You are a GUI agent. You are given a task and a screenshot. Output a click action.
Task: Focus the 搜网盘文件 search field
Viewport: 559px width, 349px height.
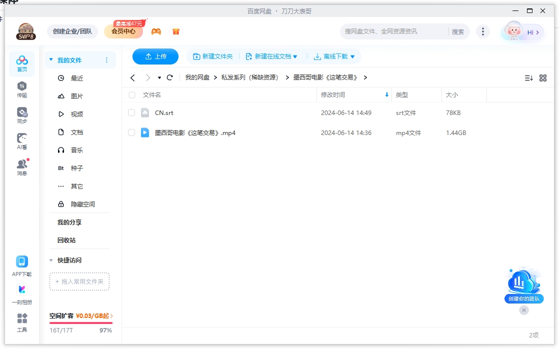(x=394, y=31)
